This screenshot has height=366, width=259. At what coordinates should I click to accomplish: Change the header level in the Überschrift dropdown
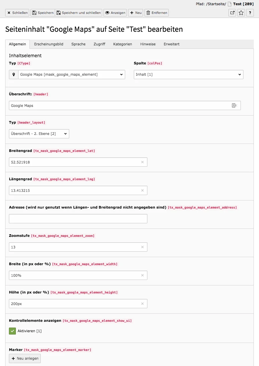tap(39, 134)
